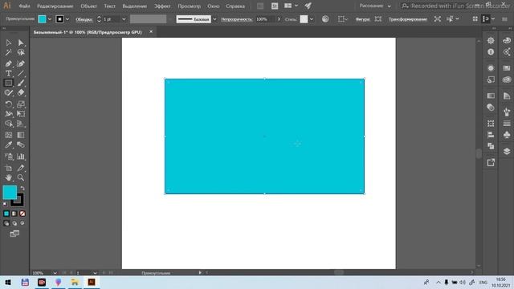
Task: Click the cyan Fill swatch in toolbar
Action: pyautogui.click(x=10, y=193)
